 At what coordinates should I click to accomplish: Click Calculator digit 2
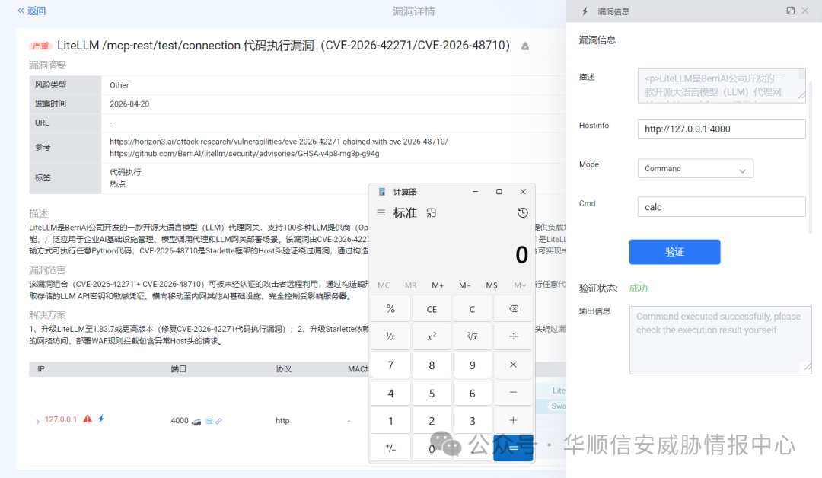point(432,420)
